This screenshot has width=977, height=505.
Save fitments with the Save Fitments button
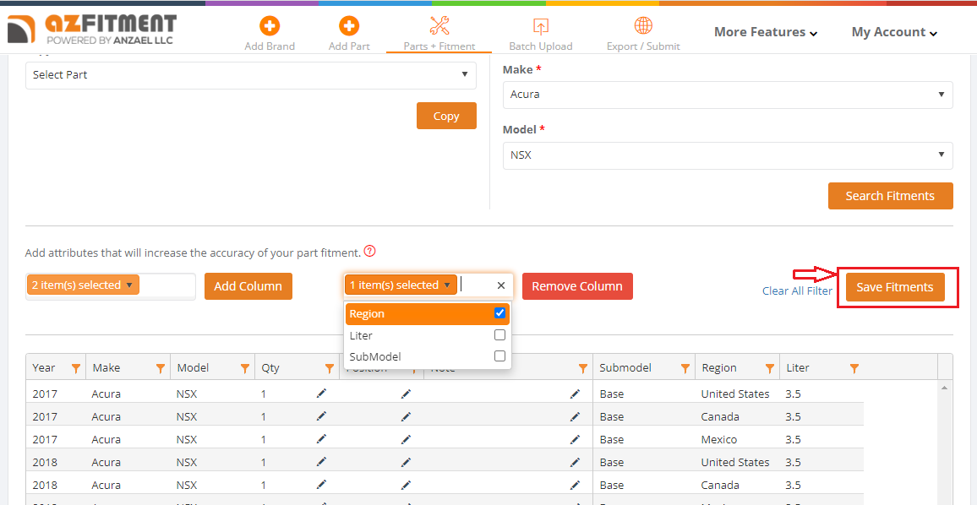[895, 287]
